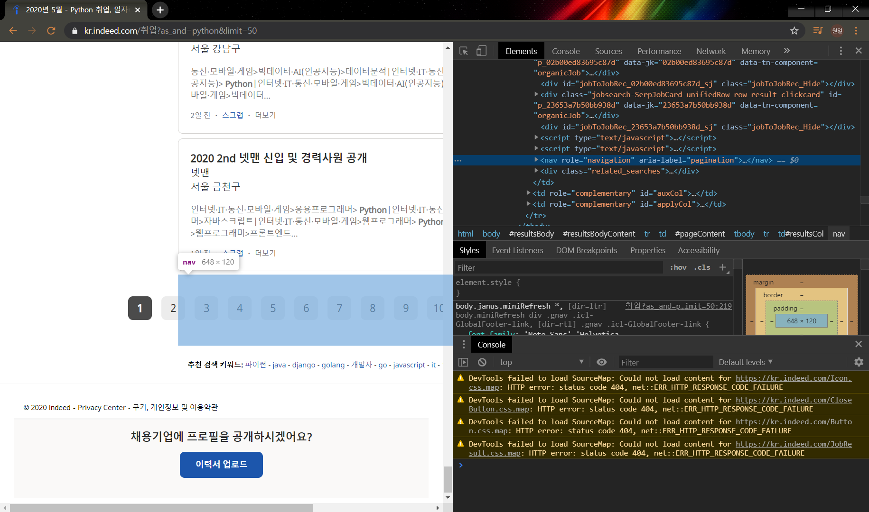Expand the related_searches div node
The height and width of the screenshot is (512, 869).
(x=536, y=171)
